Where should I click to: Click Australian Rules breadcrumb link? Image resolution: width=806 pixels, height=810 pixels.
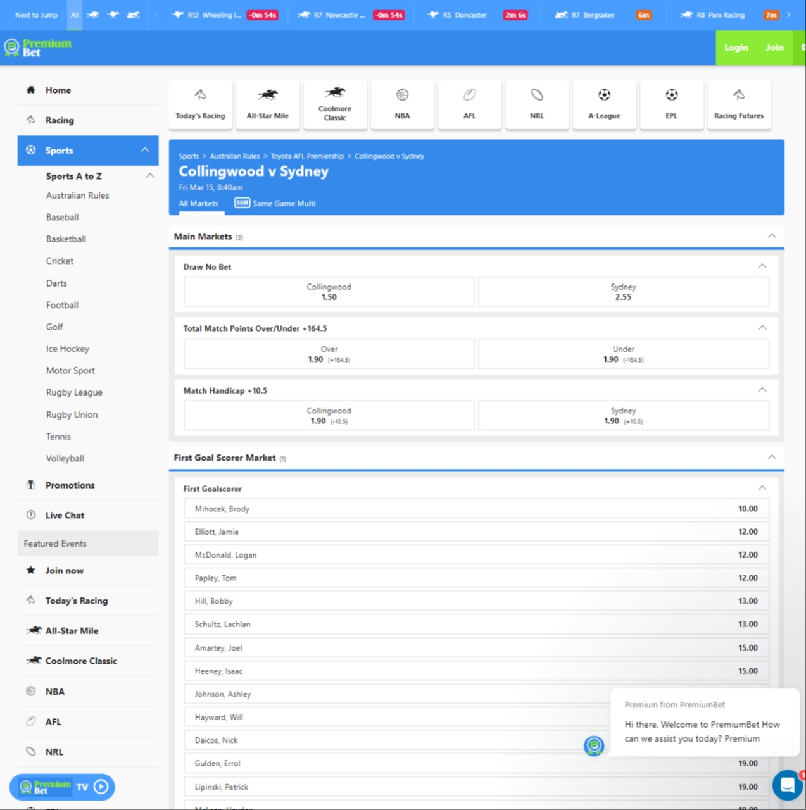234,156
